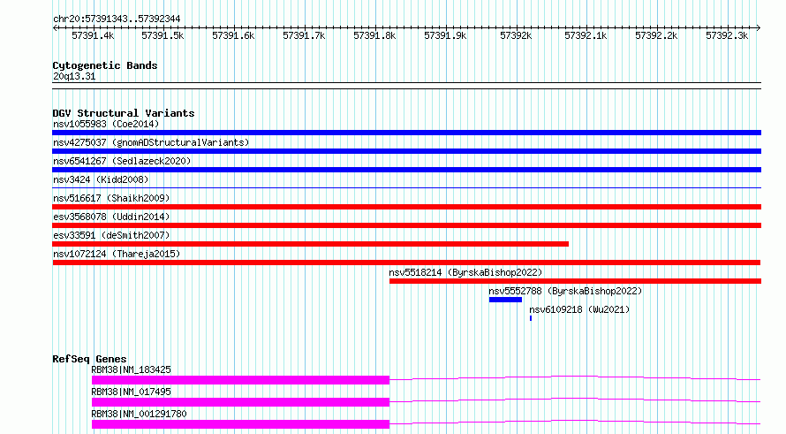This screenshot has height=434, width=786.
Task: Click the 57391.7k ruler tick label
Action: click(304, 35)
